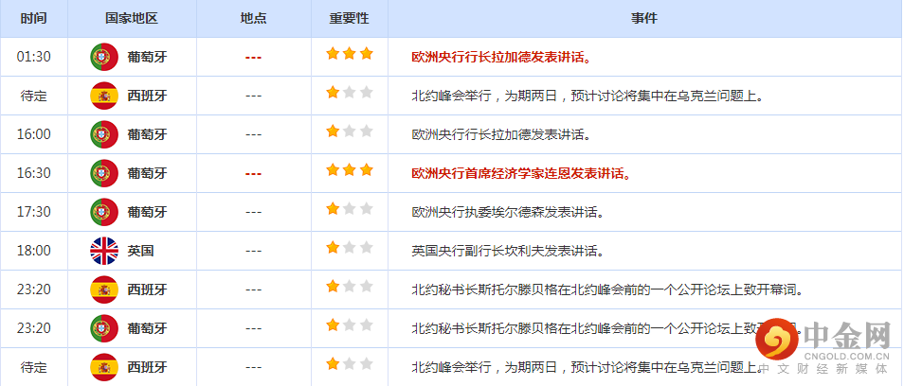Viewport: 904px width, 386px height.
Task: Click the 事件 column header
Action: coord(644,18)
